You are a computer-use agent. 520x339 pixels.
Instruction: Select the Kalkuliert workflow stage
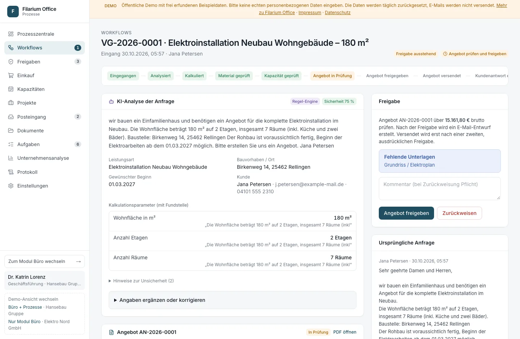point(194,76)
